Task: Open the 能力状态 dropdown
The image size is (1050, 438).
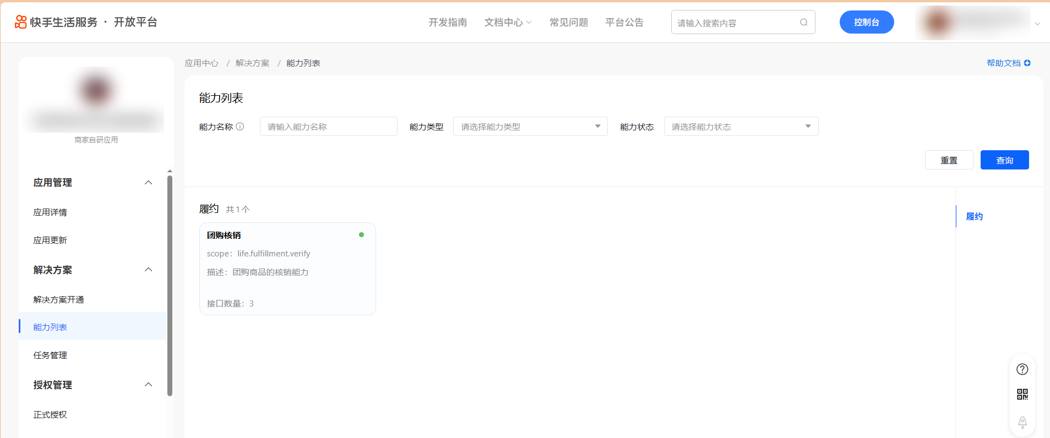Action: click(x=741, y=127)
